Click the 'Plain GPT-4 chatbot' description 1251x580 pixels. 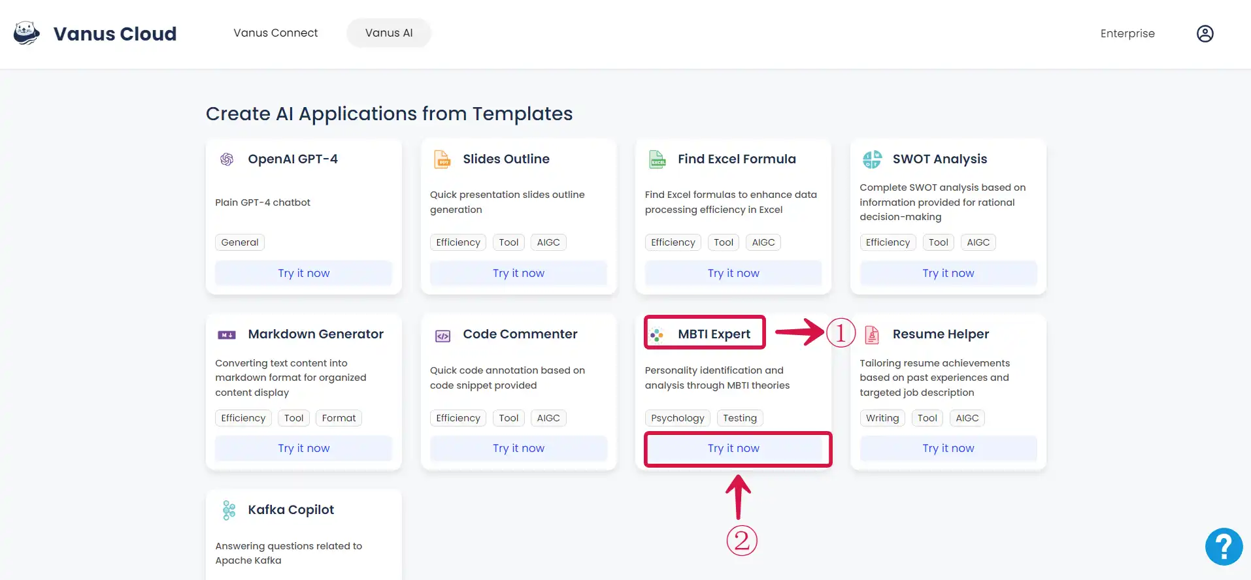click(263, 202)
